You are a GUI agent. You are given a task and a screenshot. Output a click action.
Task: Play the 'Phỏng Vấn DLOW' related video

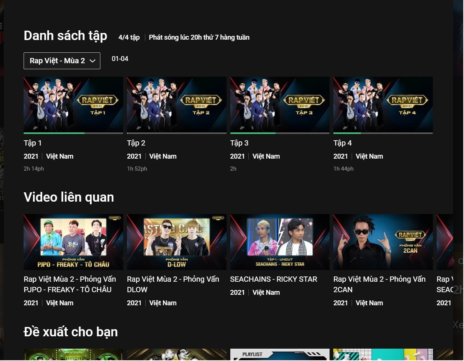point(176,242)
